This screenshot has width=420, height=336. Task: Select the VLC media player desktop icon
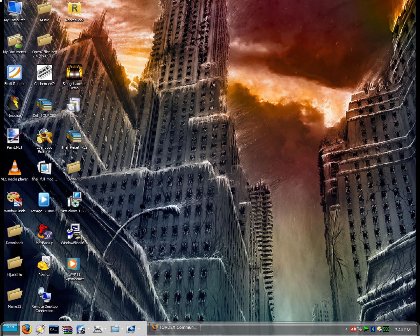(x=14, y=168)
